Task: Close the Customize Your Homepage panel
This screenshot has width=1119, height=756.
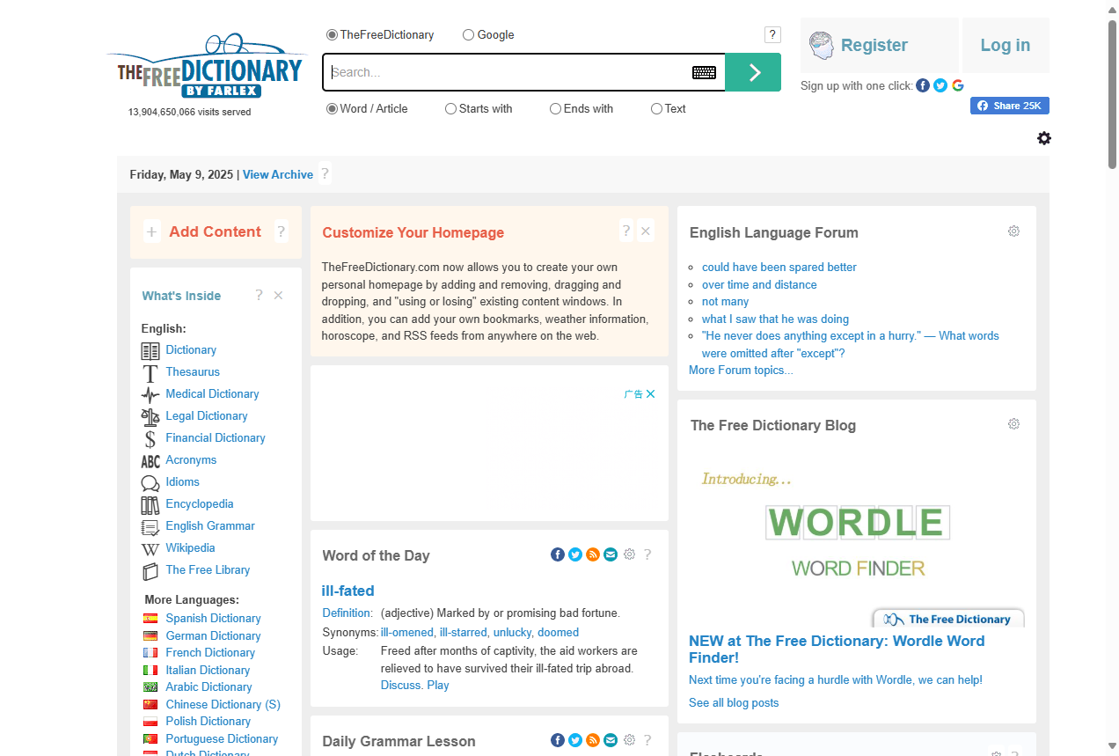Action: [646, 231]
